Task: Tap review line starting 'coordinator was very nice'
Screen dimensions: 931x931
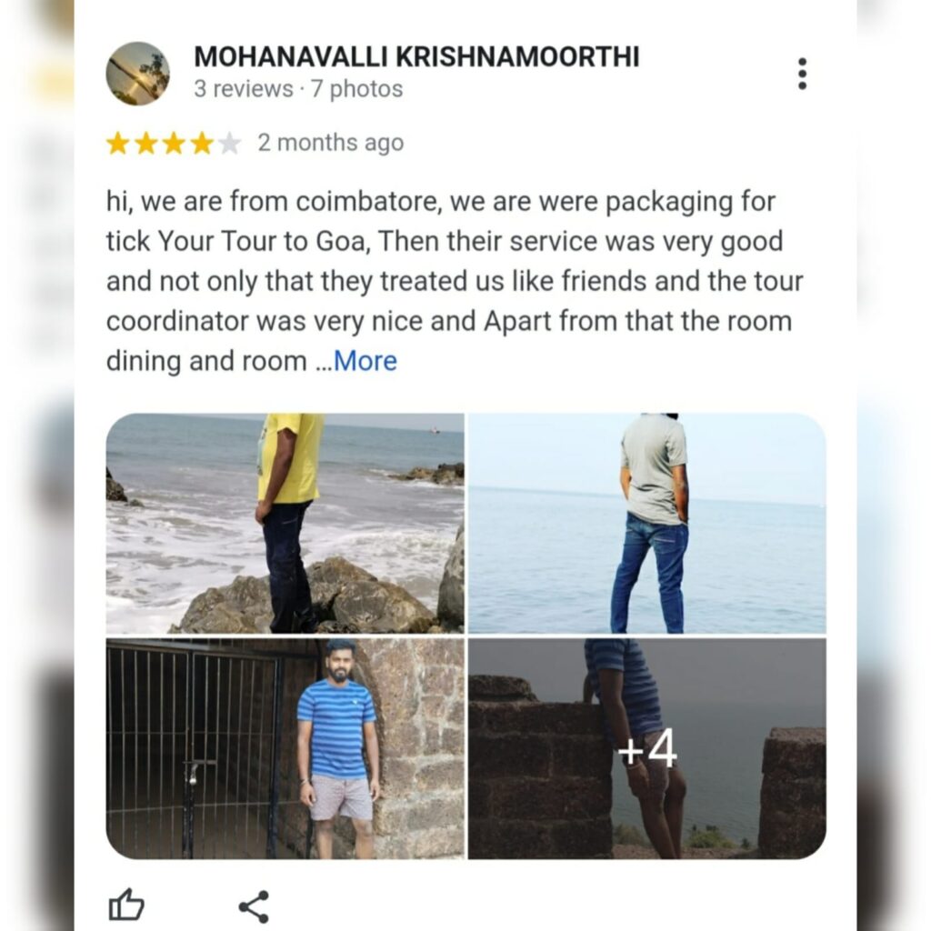Action: click(x=449, y=321)
